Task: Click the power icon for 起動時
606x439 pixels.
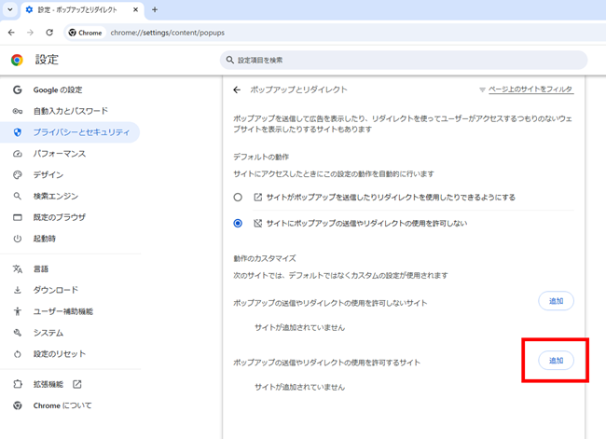Action: click(18, 239)
